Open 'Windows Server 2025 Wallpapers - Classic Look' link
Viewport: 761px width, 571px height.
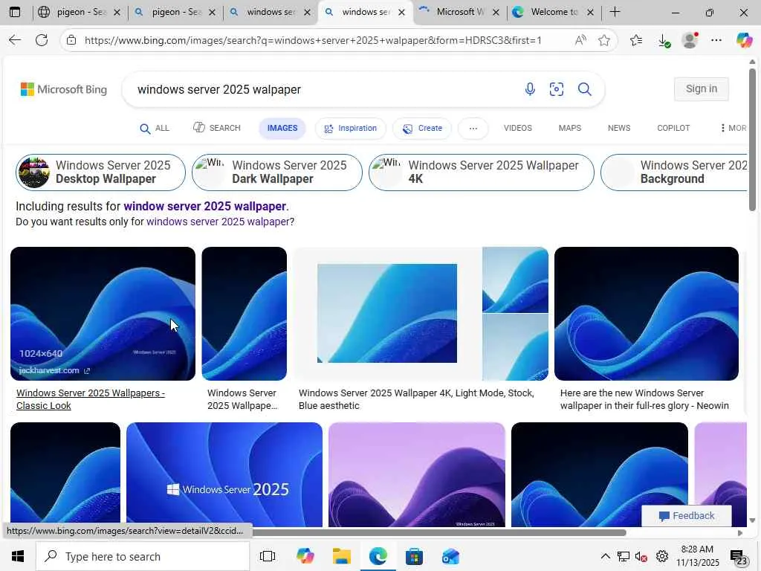click(x=90, y=399)
